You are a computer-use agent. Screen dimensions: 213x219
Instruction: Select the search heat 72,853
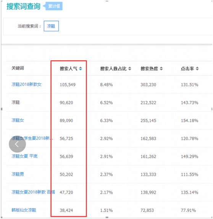point(147,210)
